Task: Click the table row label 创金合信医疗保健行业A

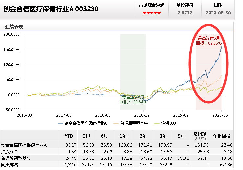Action: [24, 145]
